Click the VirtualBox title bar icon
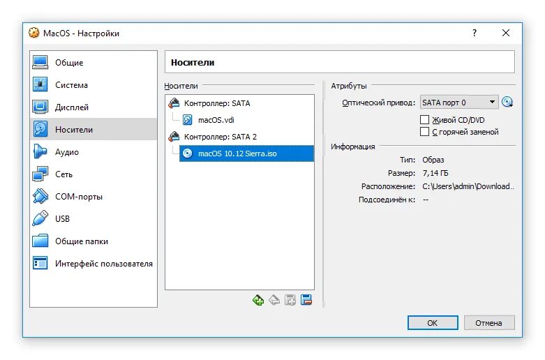Image resolution: width=545 pixels, height=360 pixels. (x=34, y=33)
